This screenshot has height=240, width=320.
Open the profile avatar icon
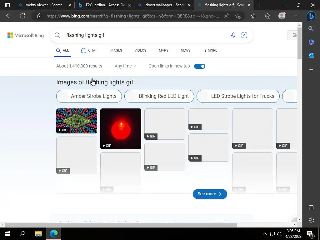[282, 16]
